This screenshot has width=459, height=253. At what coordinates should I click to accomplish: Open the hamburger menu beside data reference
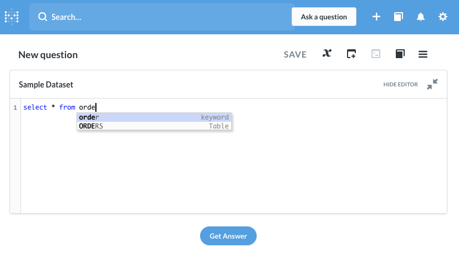tap(423, 54)
